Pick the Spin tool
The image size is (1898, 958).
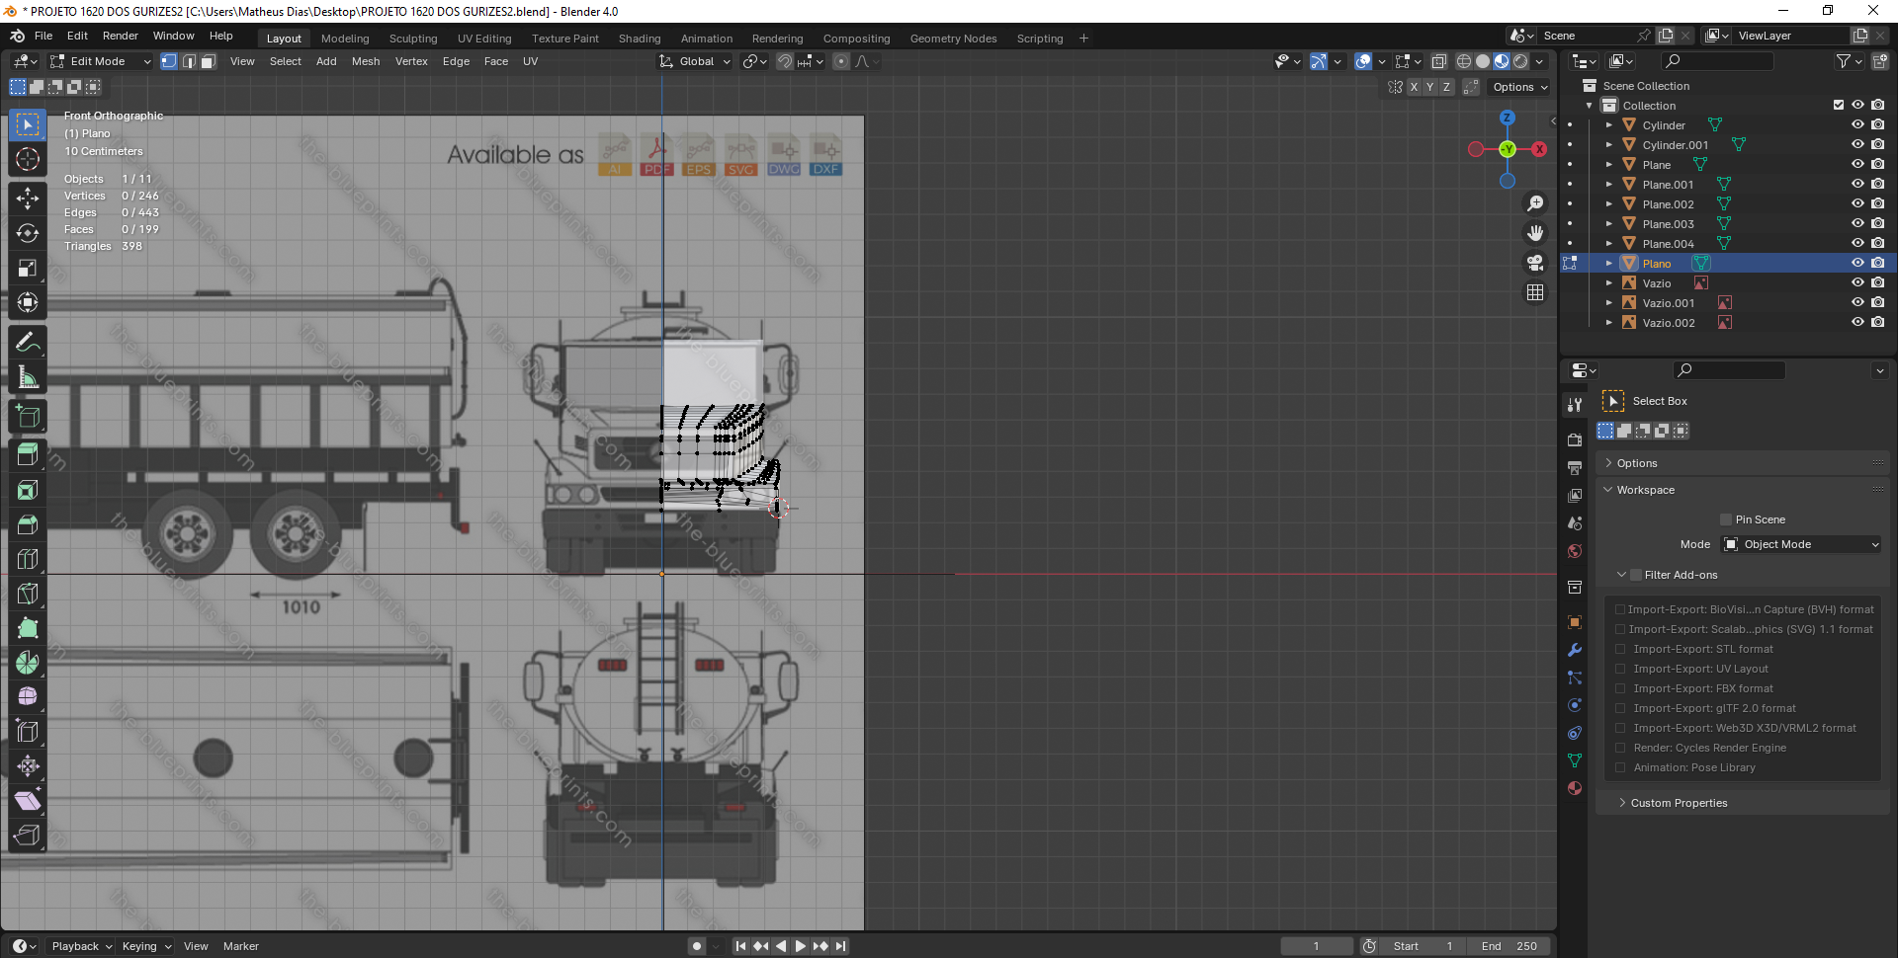(x=28, y=663)
